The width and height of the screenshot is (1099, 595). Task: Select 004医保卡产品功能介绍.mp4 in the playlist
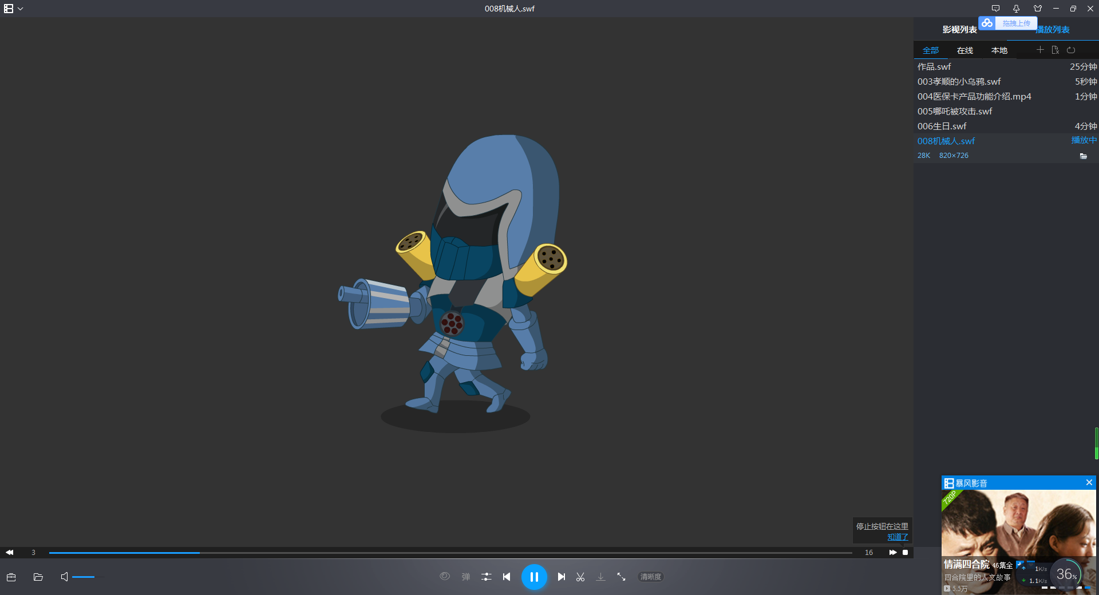coord(1007,96)
